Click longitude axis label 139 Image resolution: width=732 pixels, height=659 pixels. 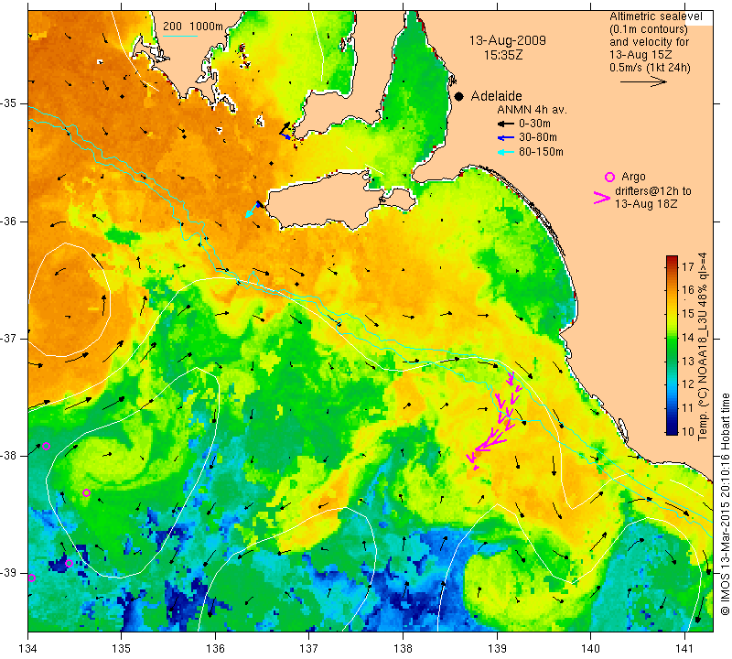point(497,649)
